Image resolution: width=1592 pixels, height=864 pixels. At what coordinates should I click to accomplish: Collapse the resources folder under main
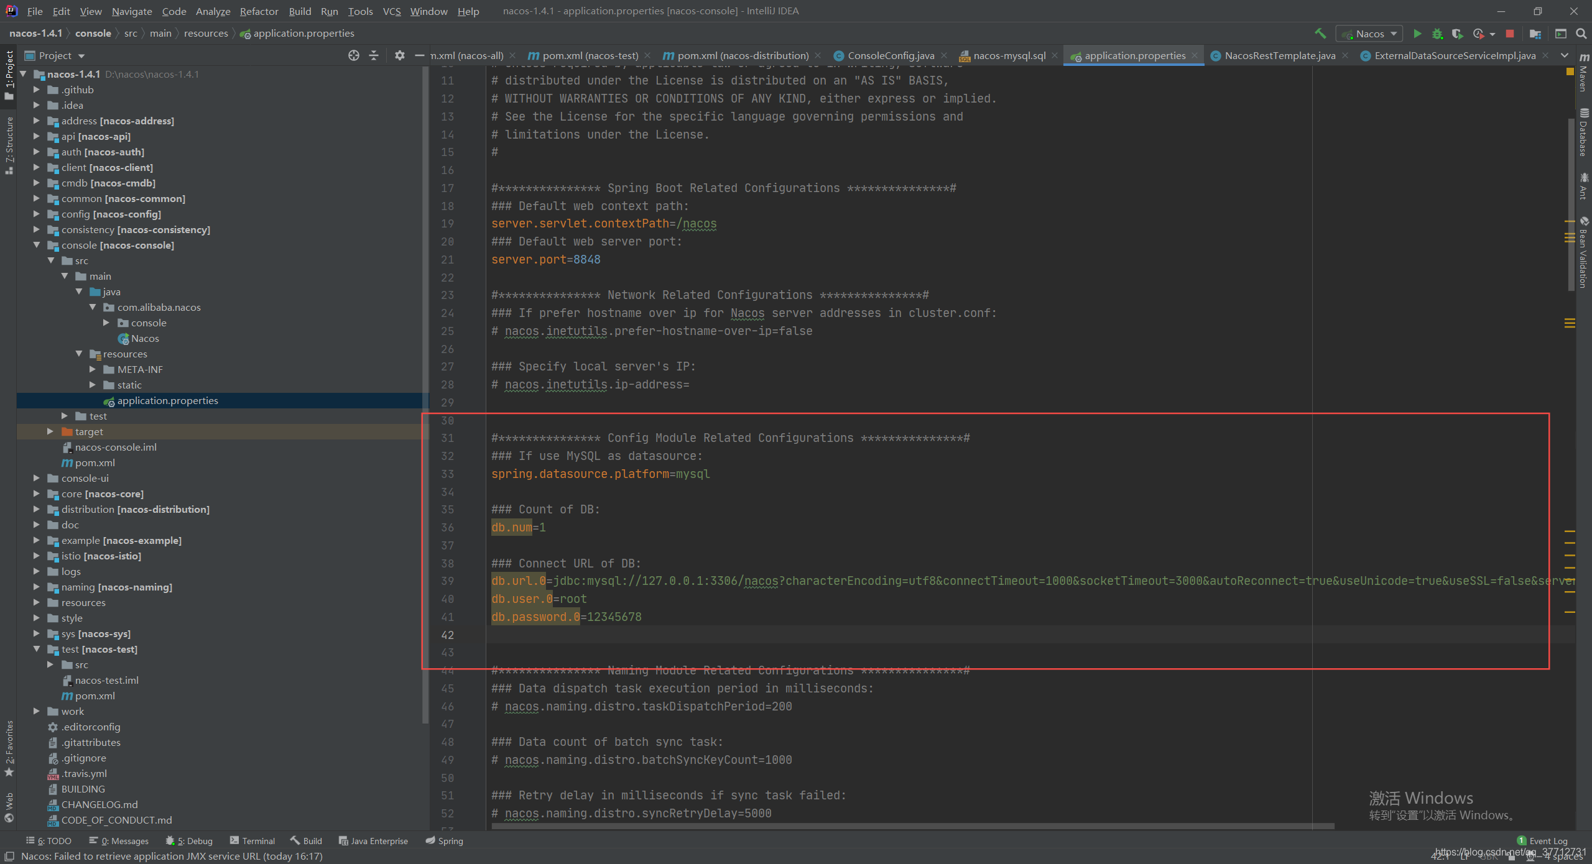79,354
